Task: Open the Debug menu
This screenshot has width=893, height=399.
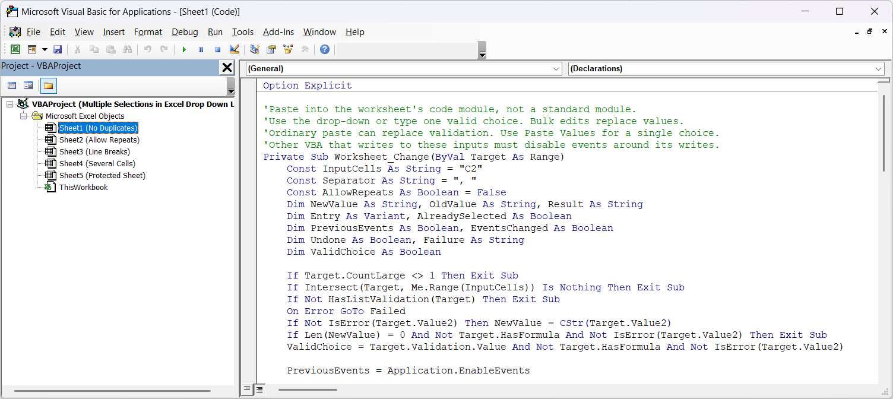Action: click(x=185, y=32)
